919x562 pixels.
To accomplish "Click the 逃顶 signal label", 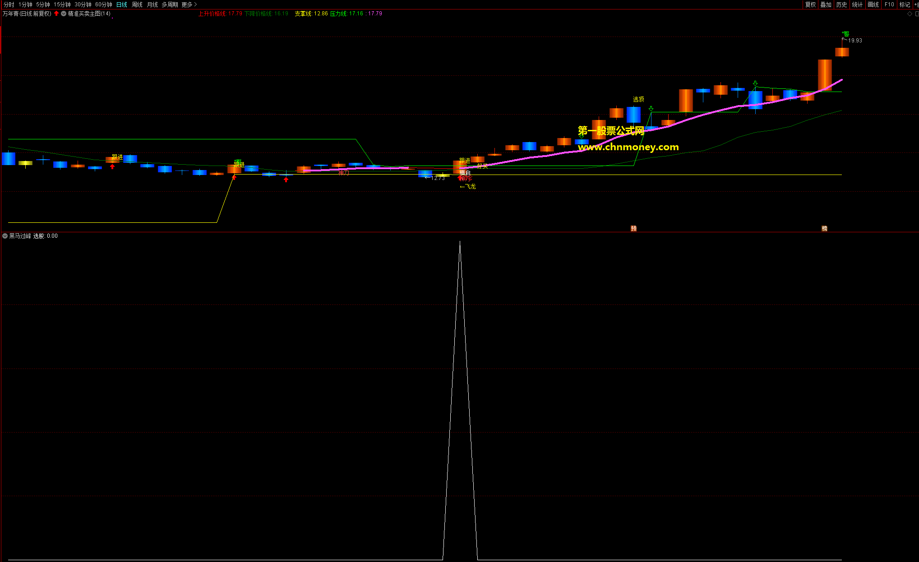I will [638, 99].
